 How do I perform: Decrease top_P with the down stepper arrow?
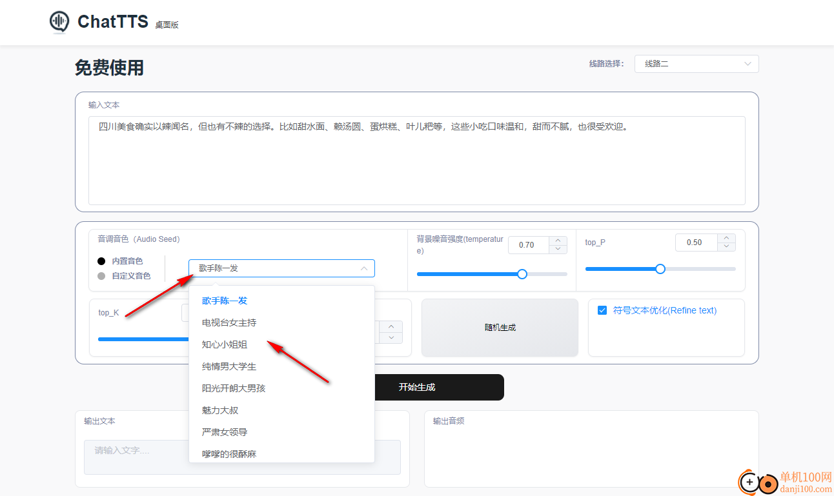[x=726, y=246]
